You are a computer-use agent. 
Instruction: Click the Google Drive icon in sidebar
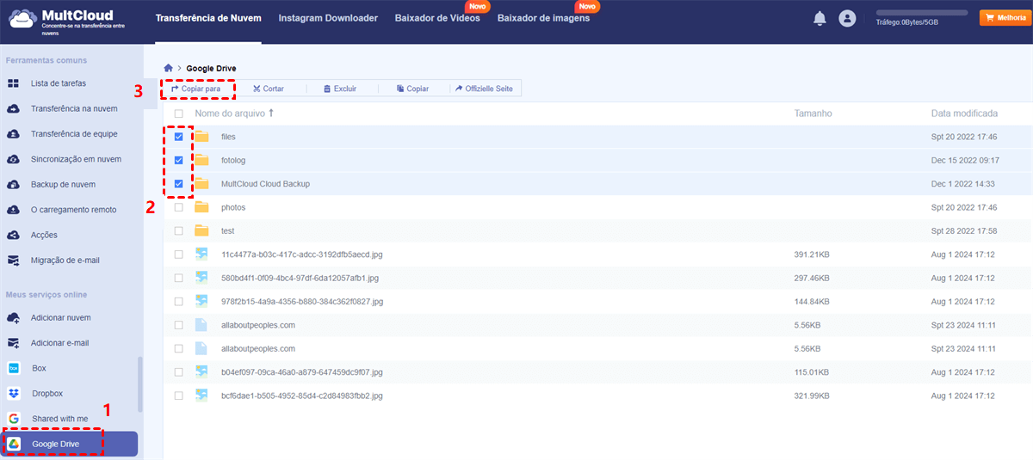pyautogui.click(x=14, y=444)
